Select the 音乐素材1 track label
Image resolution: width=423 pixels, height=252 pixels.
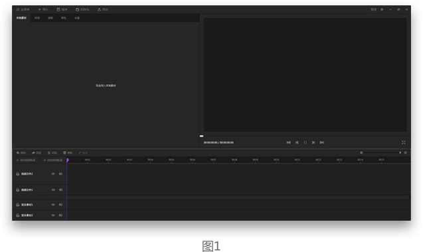click(27, 205)
